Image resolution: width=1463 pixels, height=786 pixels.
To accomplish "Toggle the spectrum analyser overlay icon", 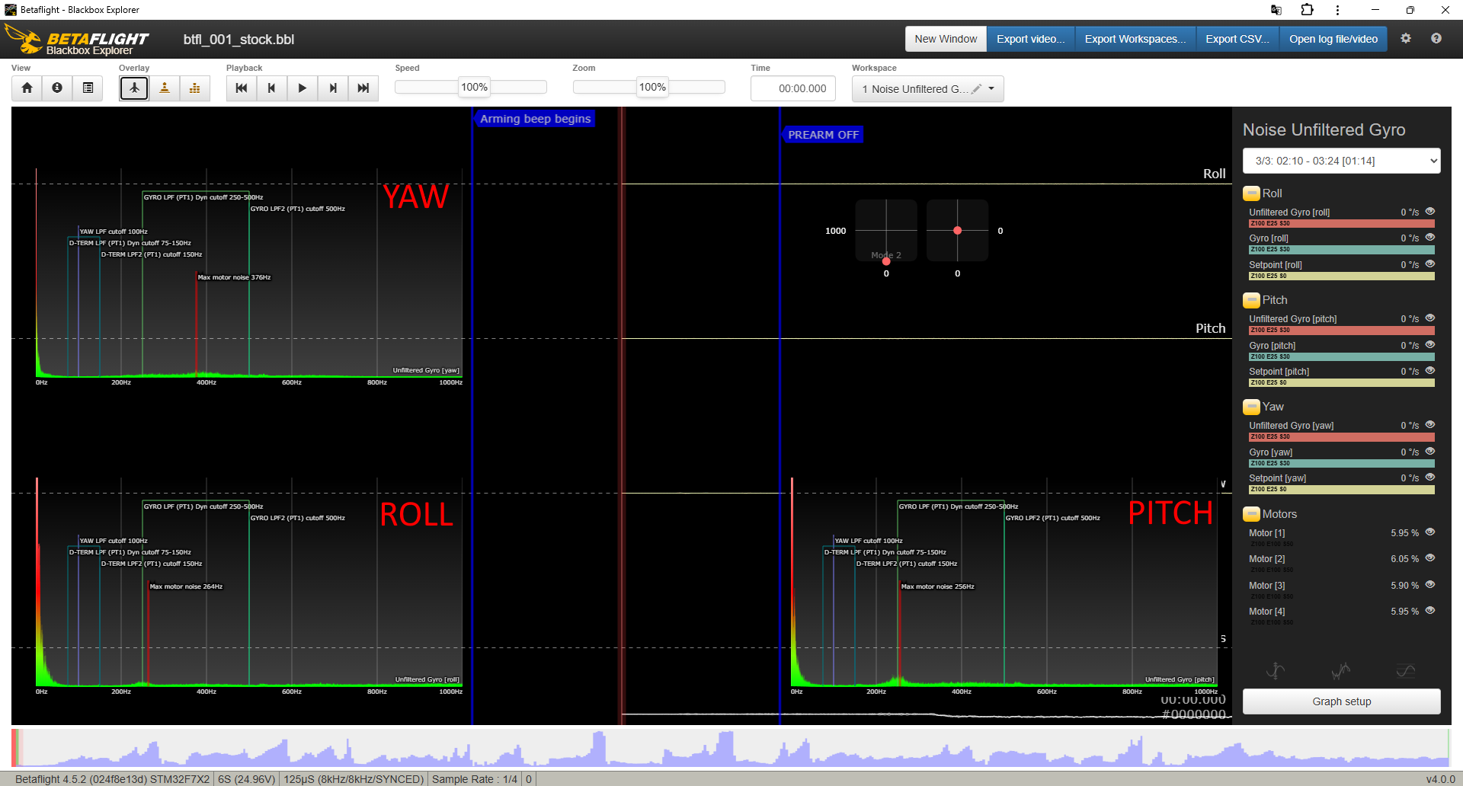I will point(195,88).
